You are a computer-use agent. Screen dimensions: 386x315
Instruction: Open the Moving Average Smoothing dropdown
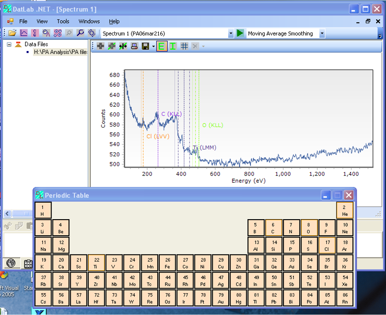tap(322, 34)
